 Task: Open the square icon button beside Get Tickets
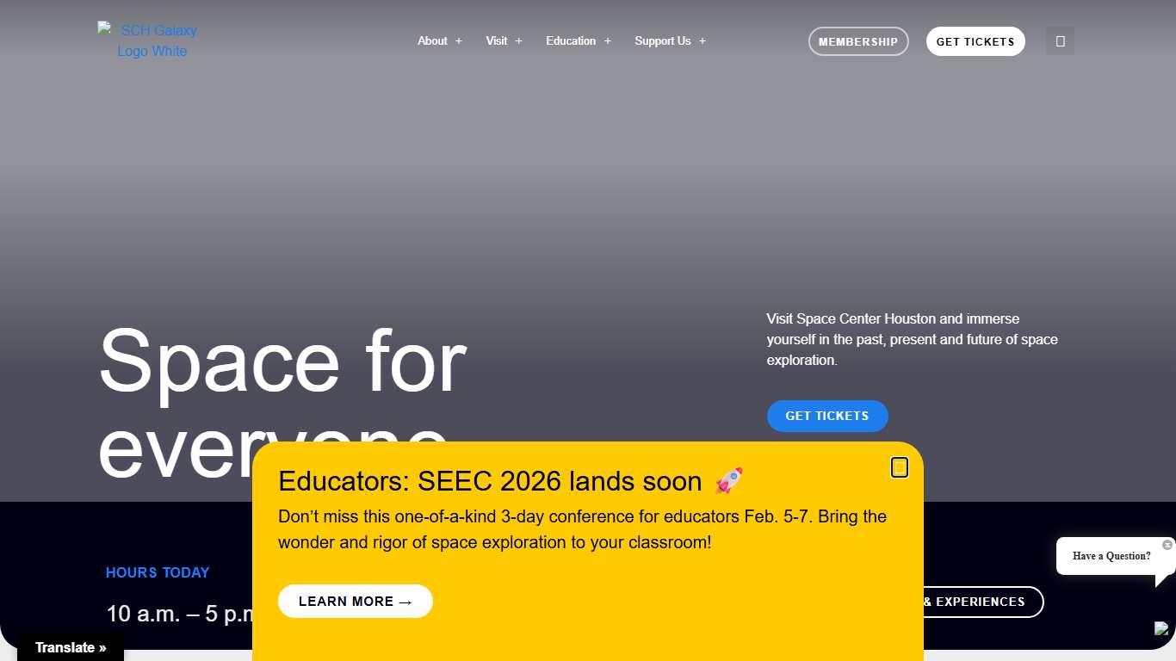coord(1060,41)
